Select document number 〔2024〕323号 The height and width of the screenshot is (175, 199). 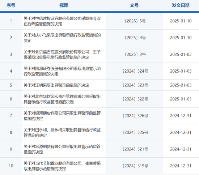coord(135,85)
